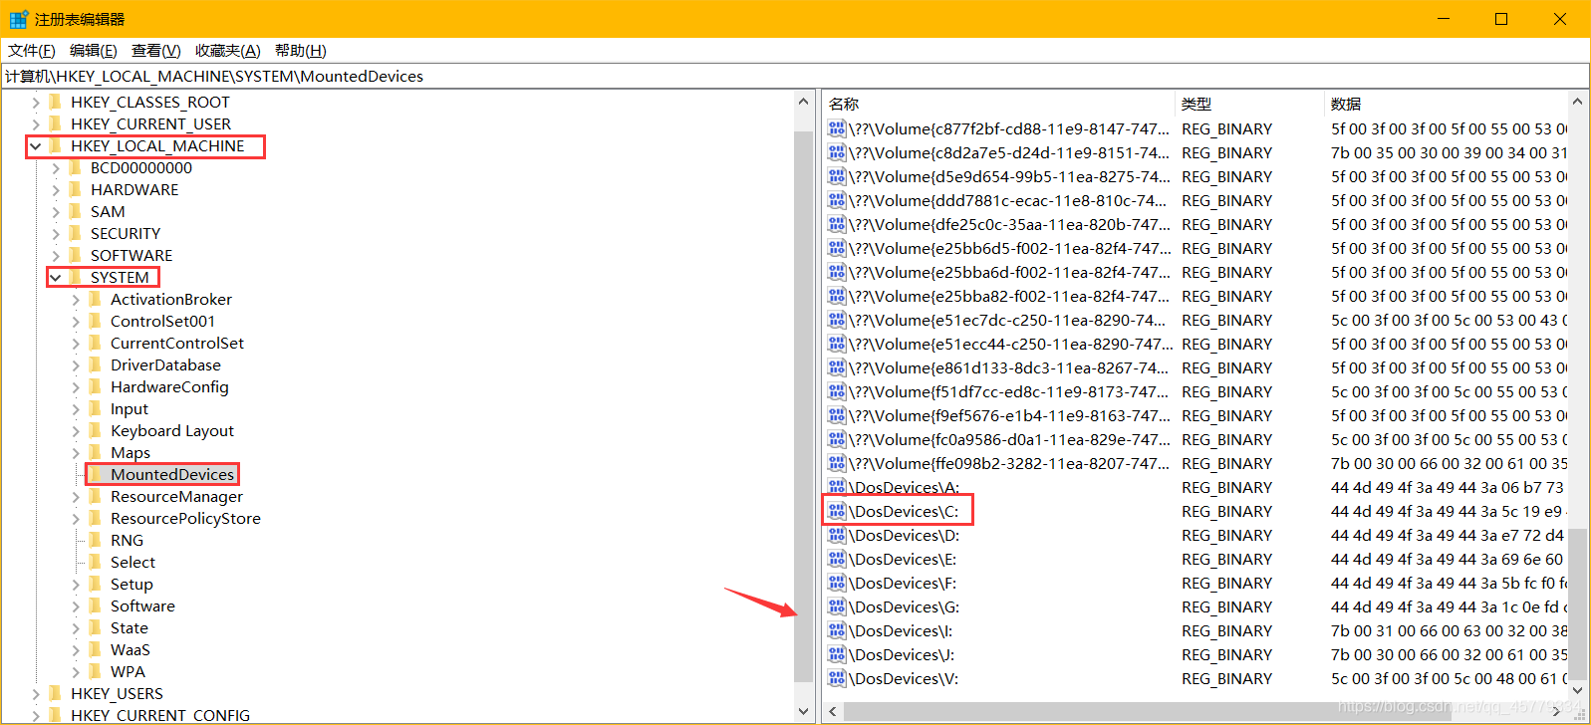Expand the WPA key
The height and width of the screenshot is (725, 1591).
pos(76,671)
